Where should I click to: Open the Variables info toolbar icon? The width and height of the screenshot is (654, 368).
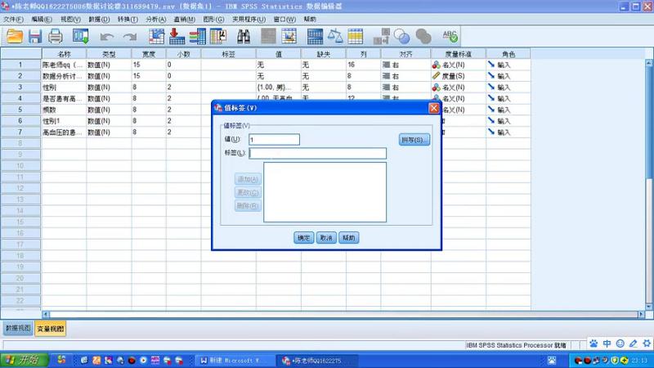(197, 37)
